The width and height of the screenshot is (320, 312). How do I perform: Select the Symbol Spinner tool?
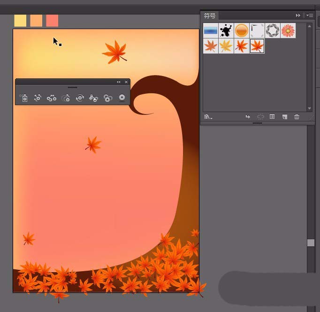(80, 98)
